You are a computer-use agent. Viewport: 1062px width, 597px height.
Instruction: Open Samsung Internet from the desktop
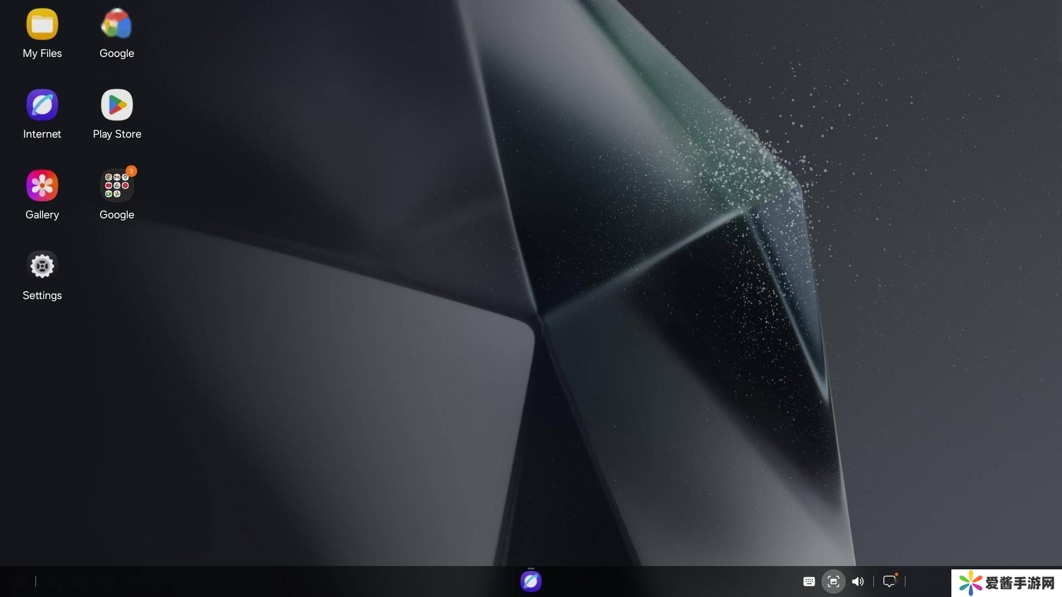pyautogui.click(x=42, y=105)
